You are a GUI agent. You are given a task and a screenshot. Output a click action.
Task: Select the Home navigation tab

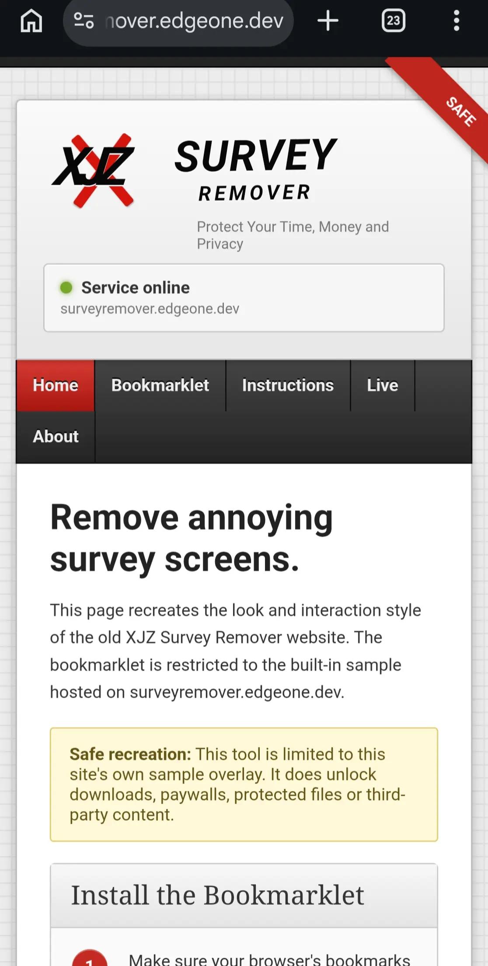(56, 385)
